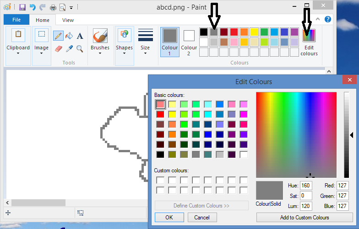This screenshot has height=229, width=359.
Task: Open Customize Quick Access Toolbar dropdown
Action: pos(71,8)
